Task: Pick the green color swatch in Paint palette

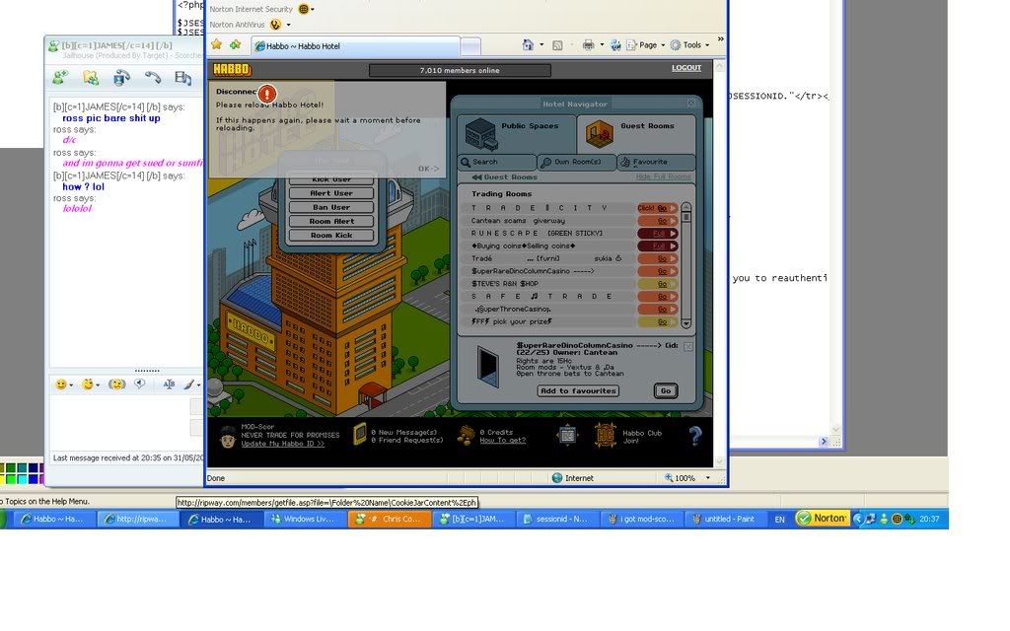Action: (x=10, y=479)
